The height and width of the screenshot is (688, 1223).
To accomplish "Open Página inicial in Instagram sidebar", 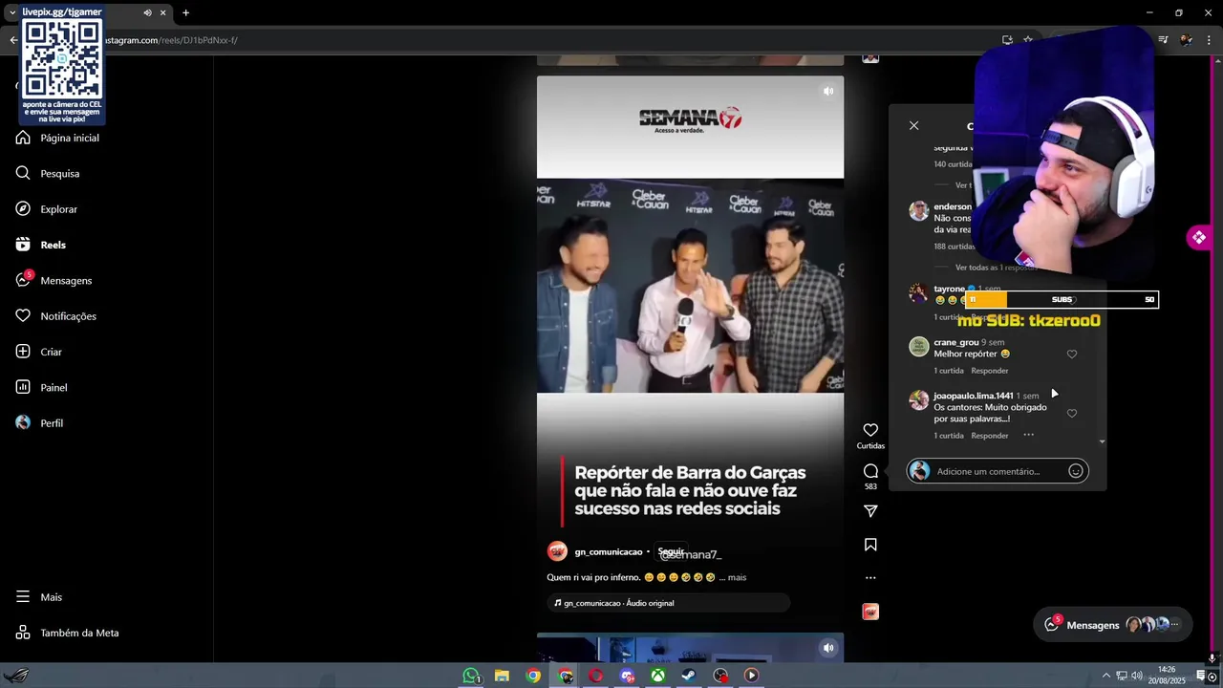I will pos(57,138).
